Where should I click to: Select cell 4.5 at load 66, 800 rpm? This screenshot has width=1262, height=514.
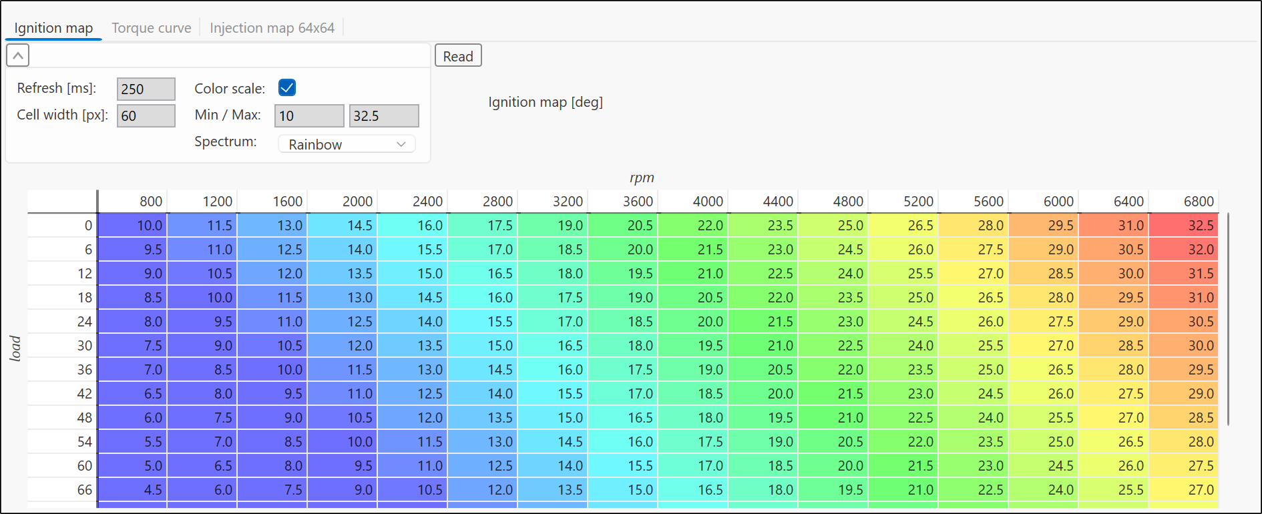point(132,490)
